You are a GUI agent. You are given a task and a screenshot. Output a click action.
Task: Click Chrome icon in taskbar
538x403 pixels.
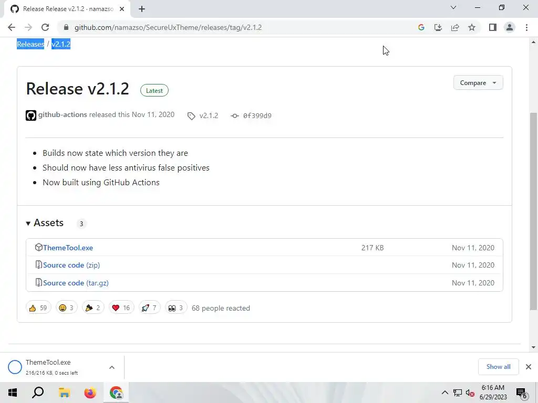coord(116,393)
